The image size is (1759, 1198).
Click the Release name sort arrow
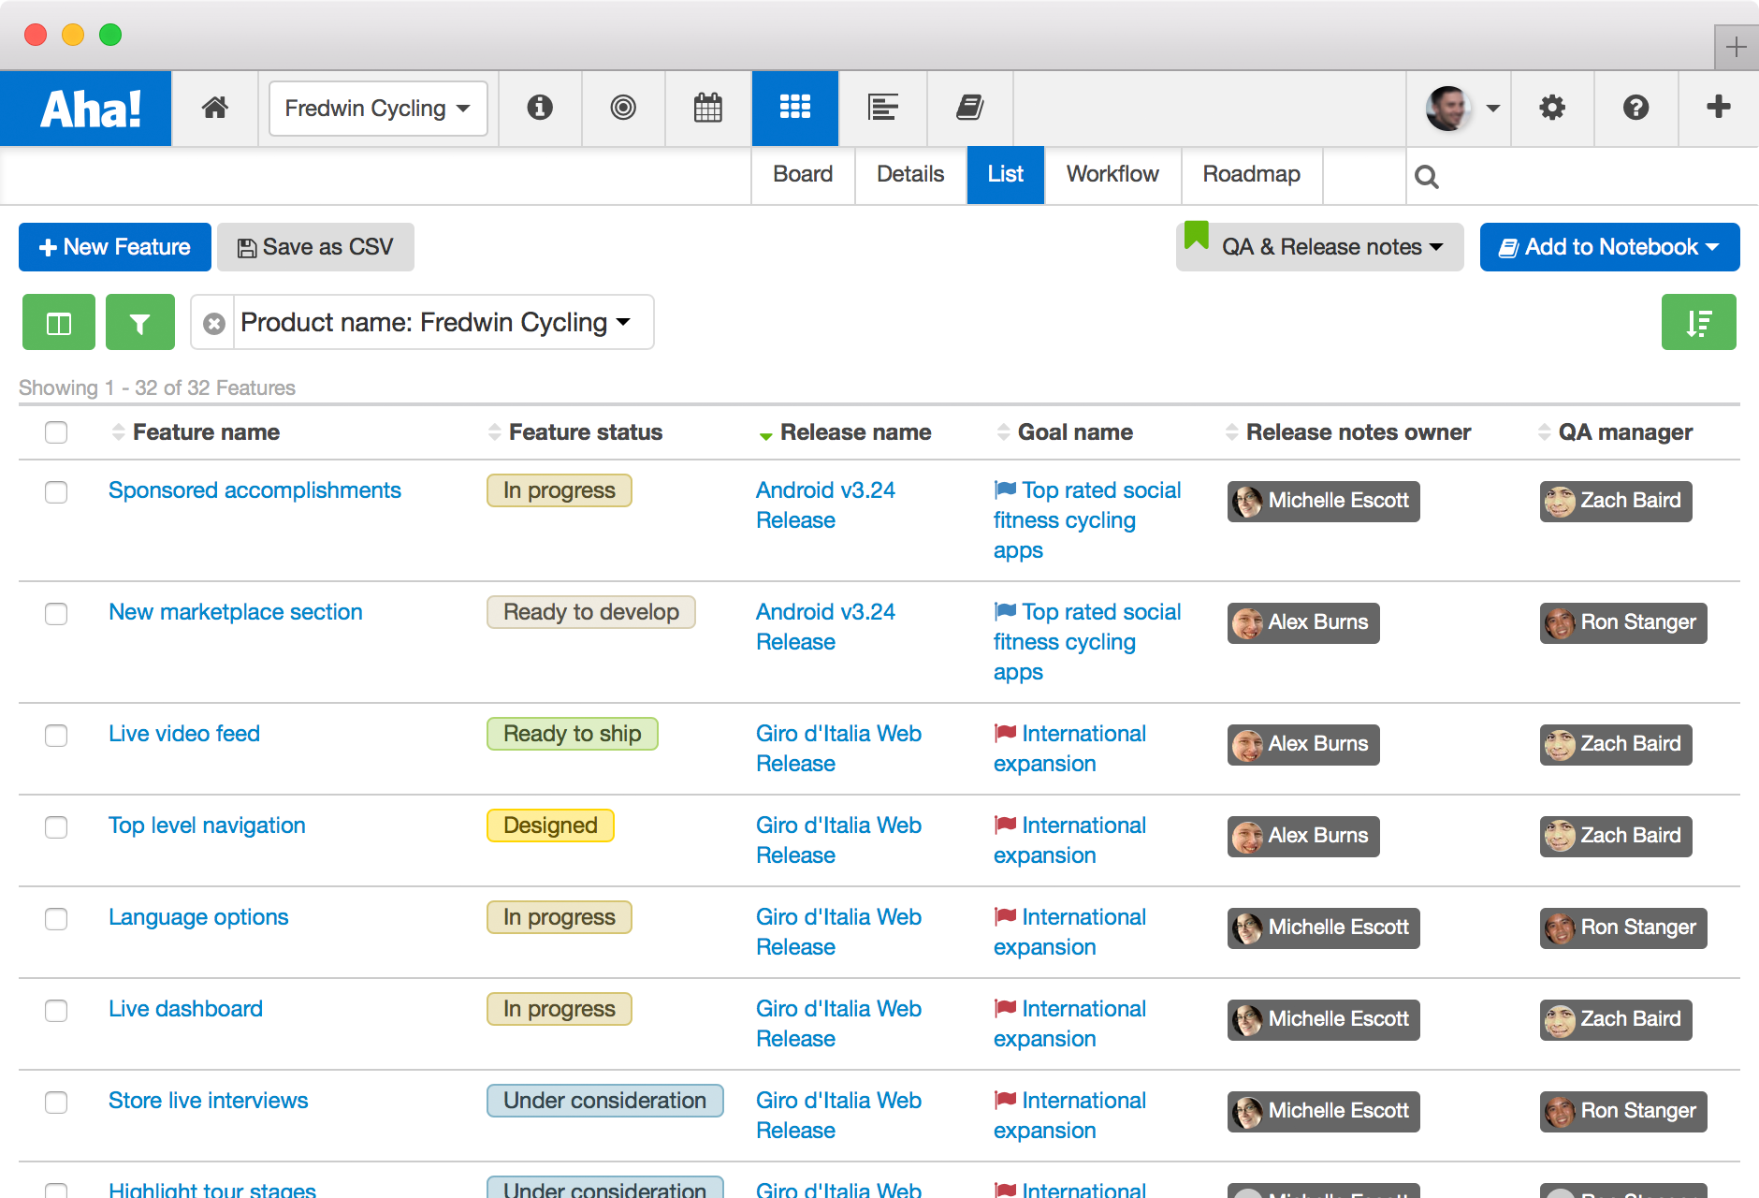[x=765, y=435]
